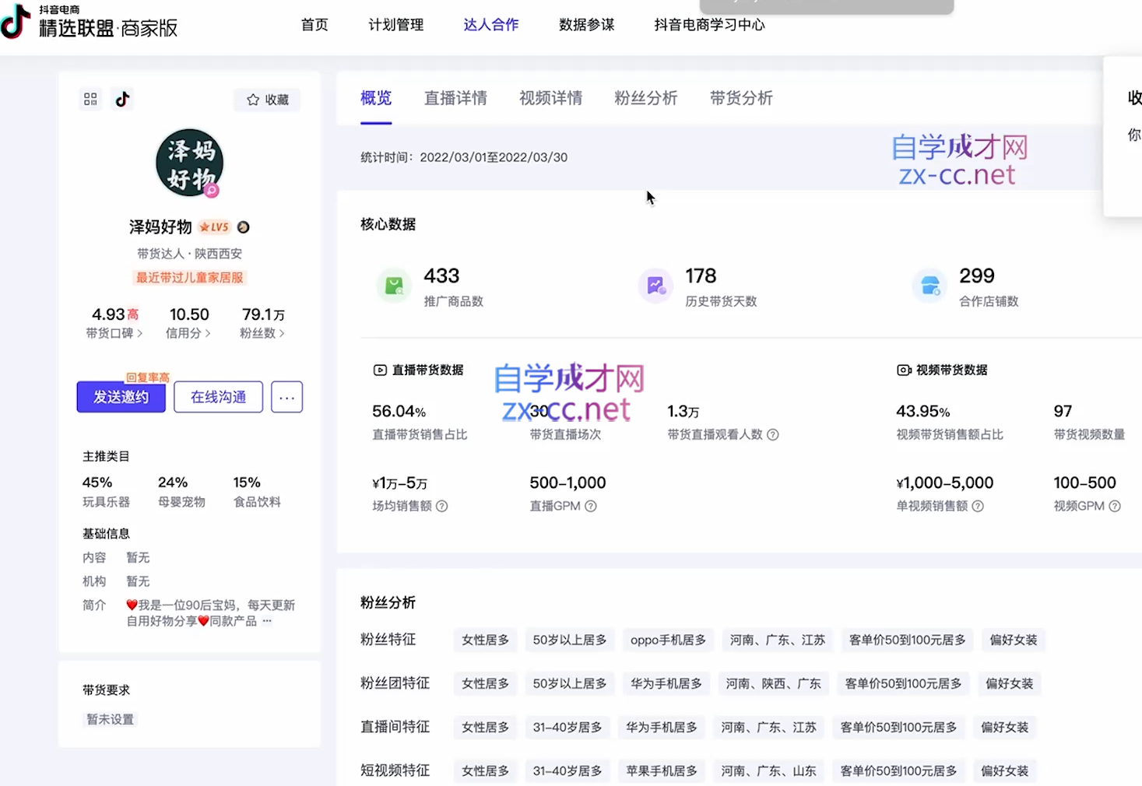This screenshot has height=786, width=1142.
Task: Click the star 收藏 favorite button
Action: pyautogui.click(x=267, y=100)
